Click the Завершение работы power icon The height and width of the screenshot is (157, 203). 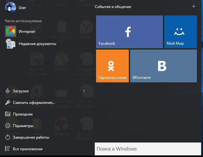[x=8, y=137]
